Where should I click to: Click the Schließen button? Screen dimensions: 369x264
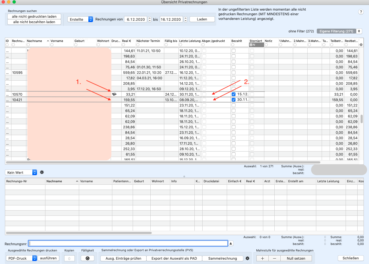point(351,258)
